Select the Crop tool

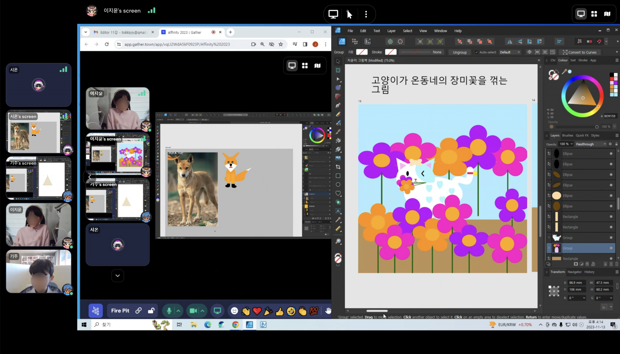click(338, 167)
